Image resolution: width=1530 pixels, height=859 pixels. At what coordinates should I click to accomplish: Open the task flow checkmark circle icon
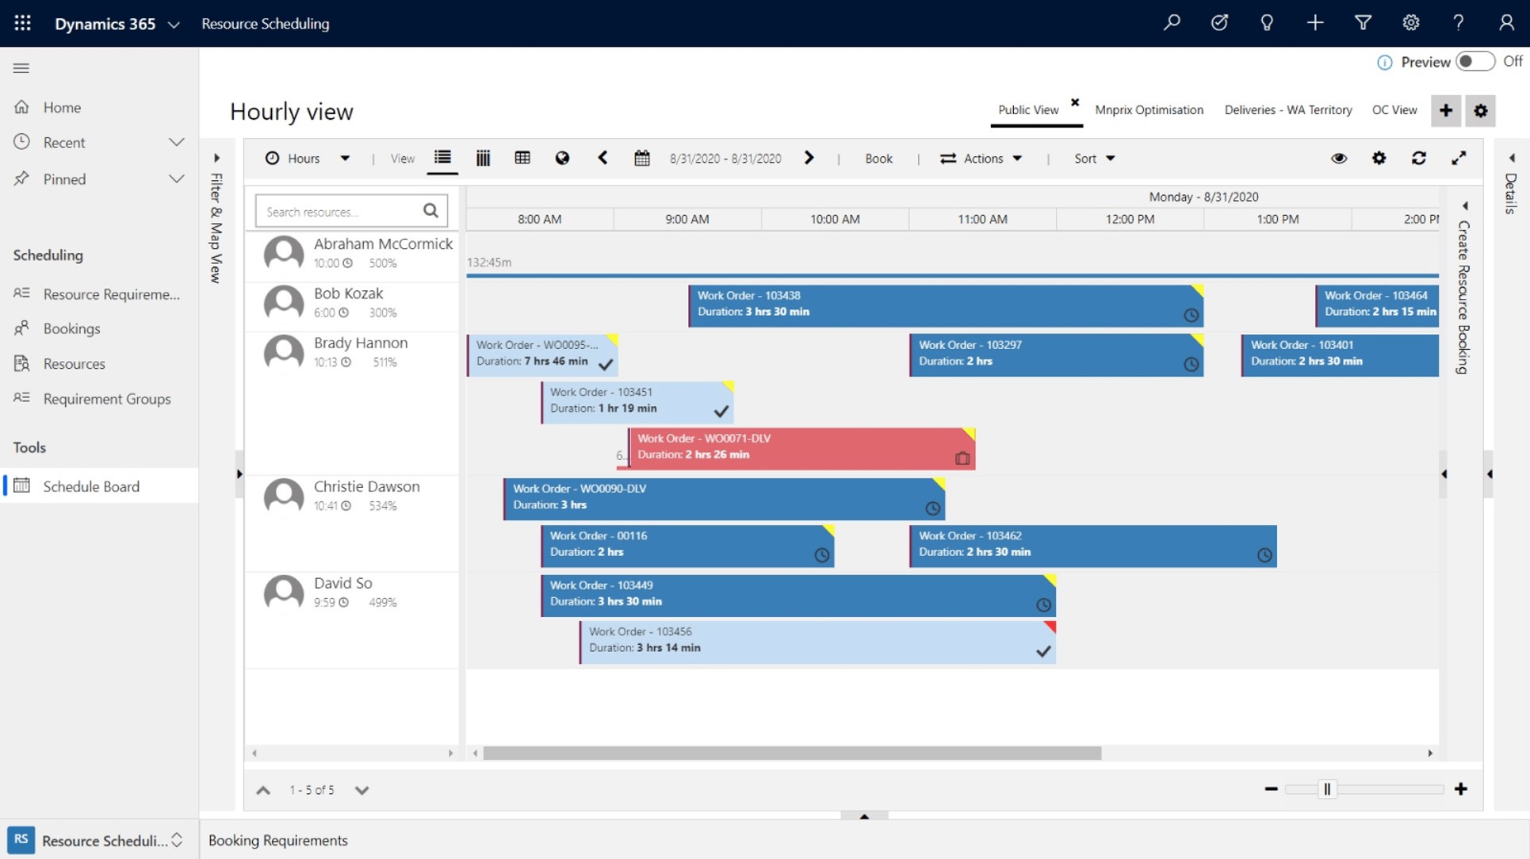(x=1219, y=23)
